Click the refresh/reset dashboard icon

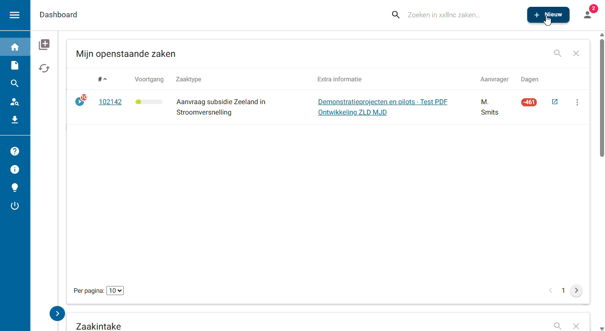(x=44, y=68)
